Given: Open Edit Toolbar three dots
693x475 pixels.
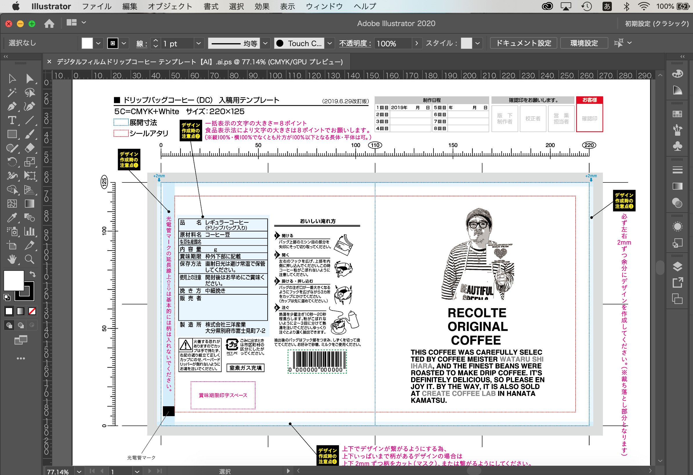Looking at the screenshot, I should pyautogui.click(x=21, y=358).
